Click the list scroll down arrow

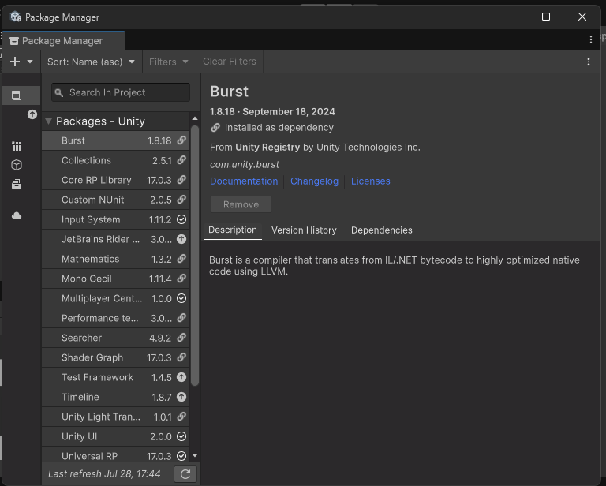tap(195, 455)
